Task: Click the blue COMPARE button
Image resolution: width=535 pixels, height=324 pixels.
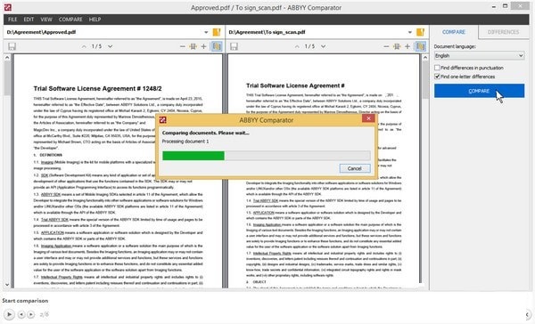Action: click(479, 91)
